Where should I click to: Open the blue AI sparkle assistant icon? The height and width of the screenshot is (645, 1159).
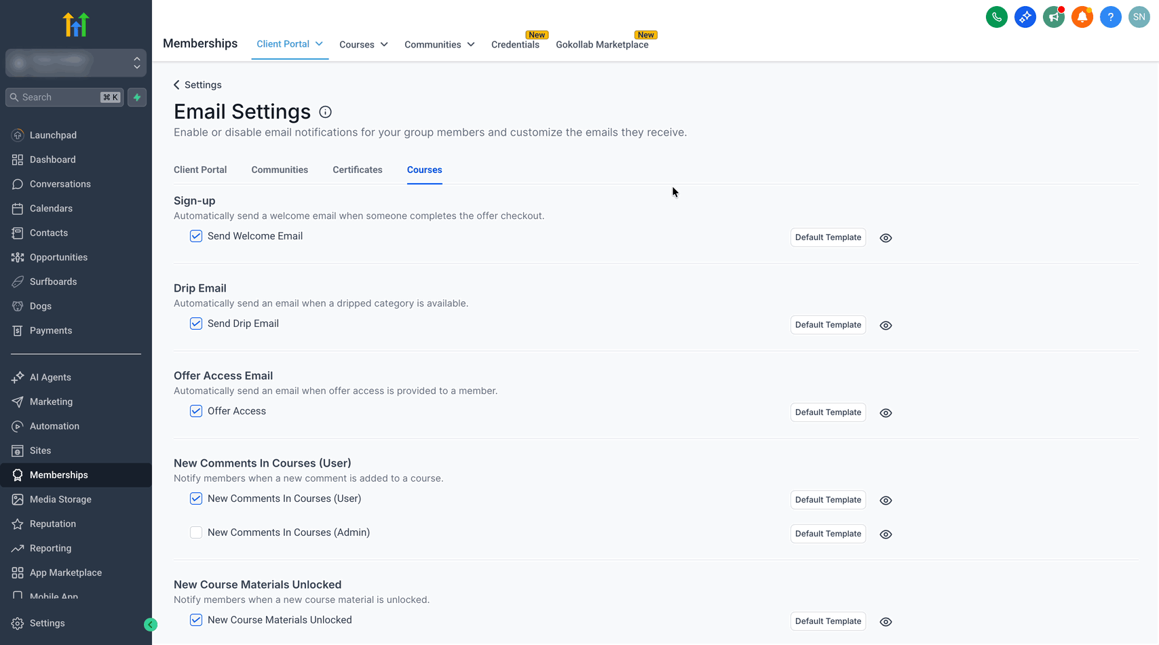coord(1025,17)
